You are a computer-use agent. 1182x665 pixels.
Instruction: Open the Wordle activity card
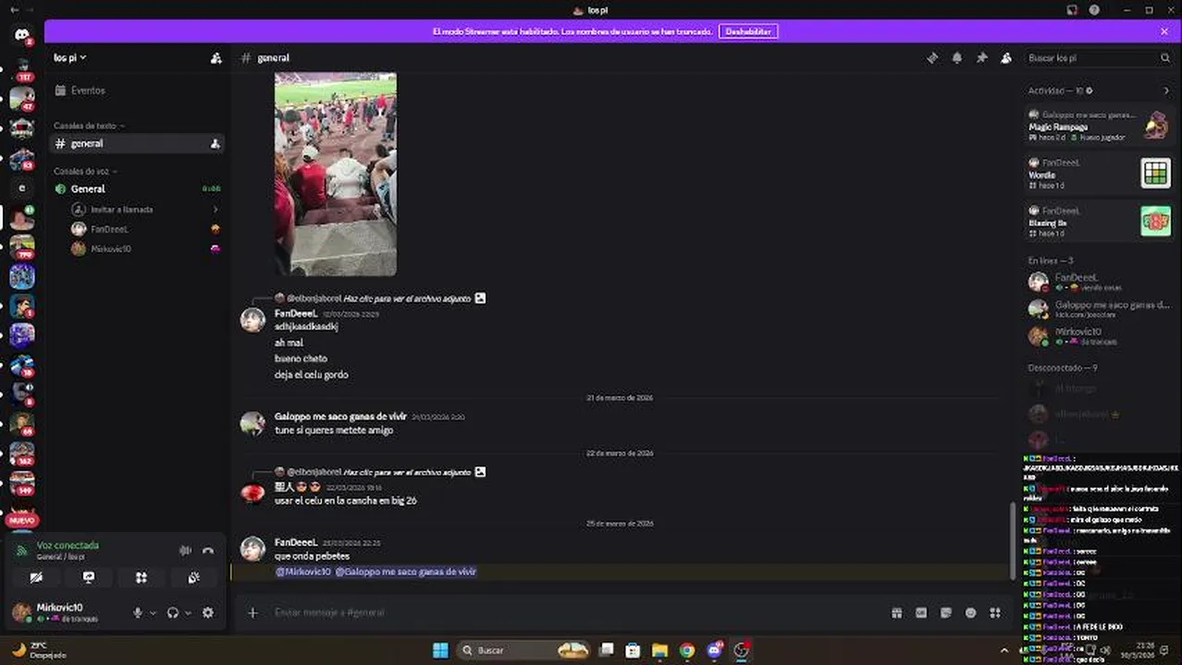tap(1100, 174)
